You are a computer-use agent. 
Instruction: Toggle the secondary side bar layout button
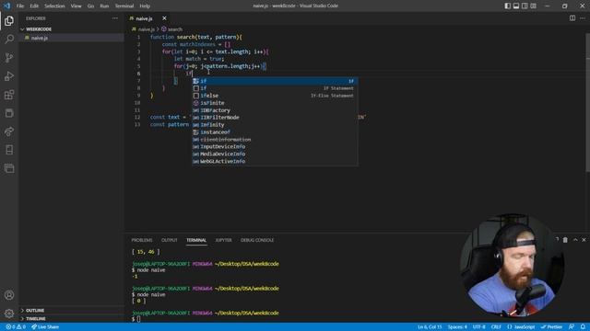coord(525,6)
